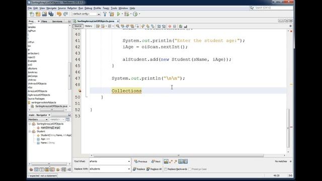Viewport: 322px width, 181px height.
Task: Open the Members dropdown in Navigator
Action: [x=38, y=120]
